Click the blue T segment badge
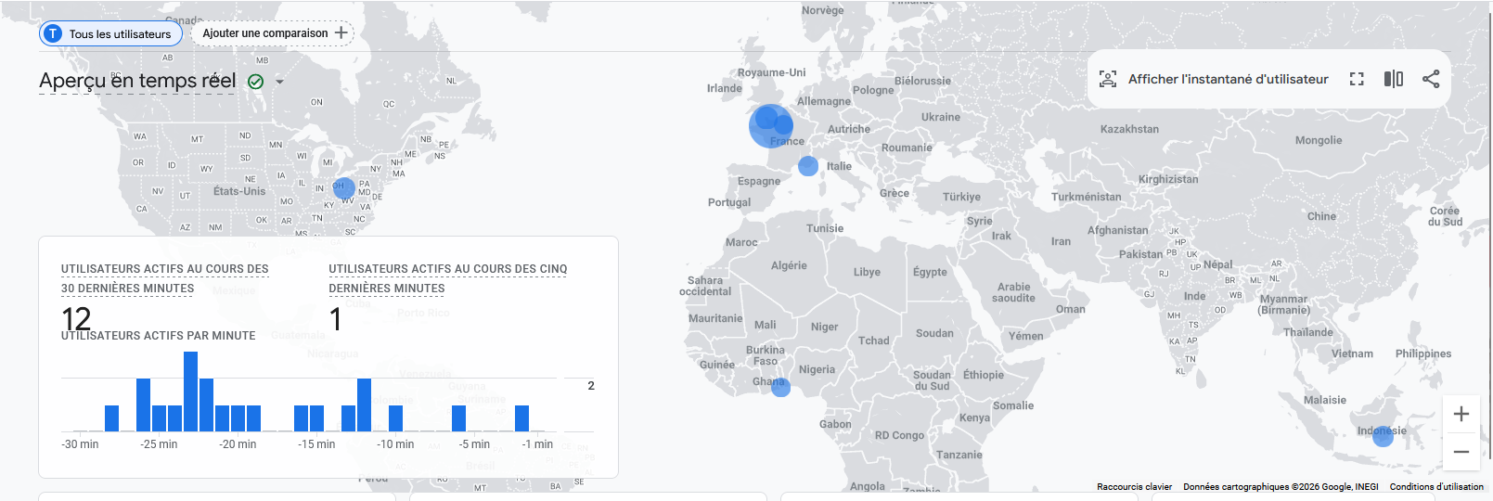 (53, 33)
